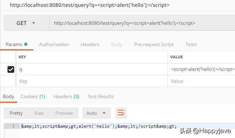Open the Authorization tab
Screen dimensions: 235x138
pos(54,44)
